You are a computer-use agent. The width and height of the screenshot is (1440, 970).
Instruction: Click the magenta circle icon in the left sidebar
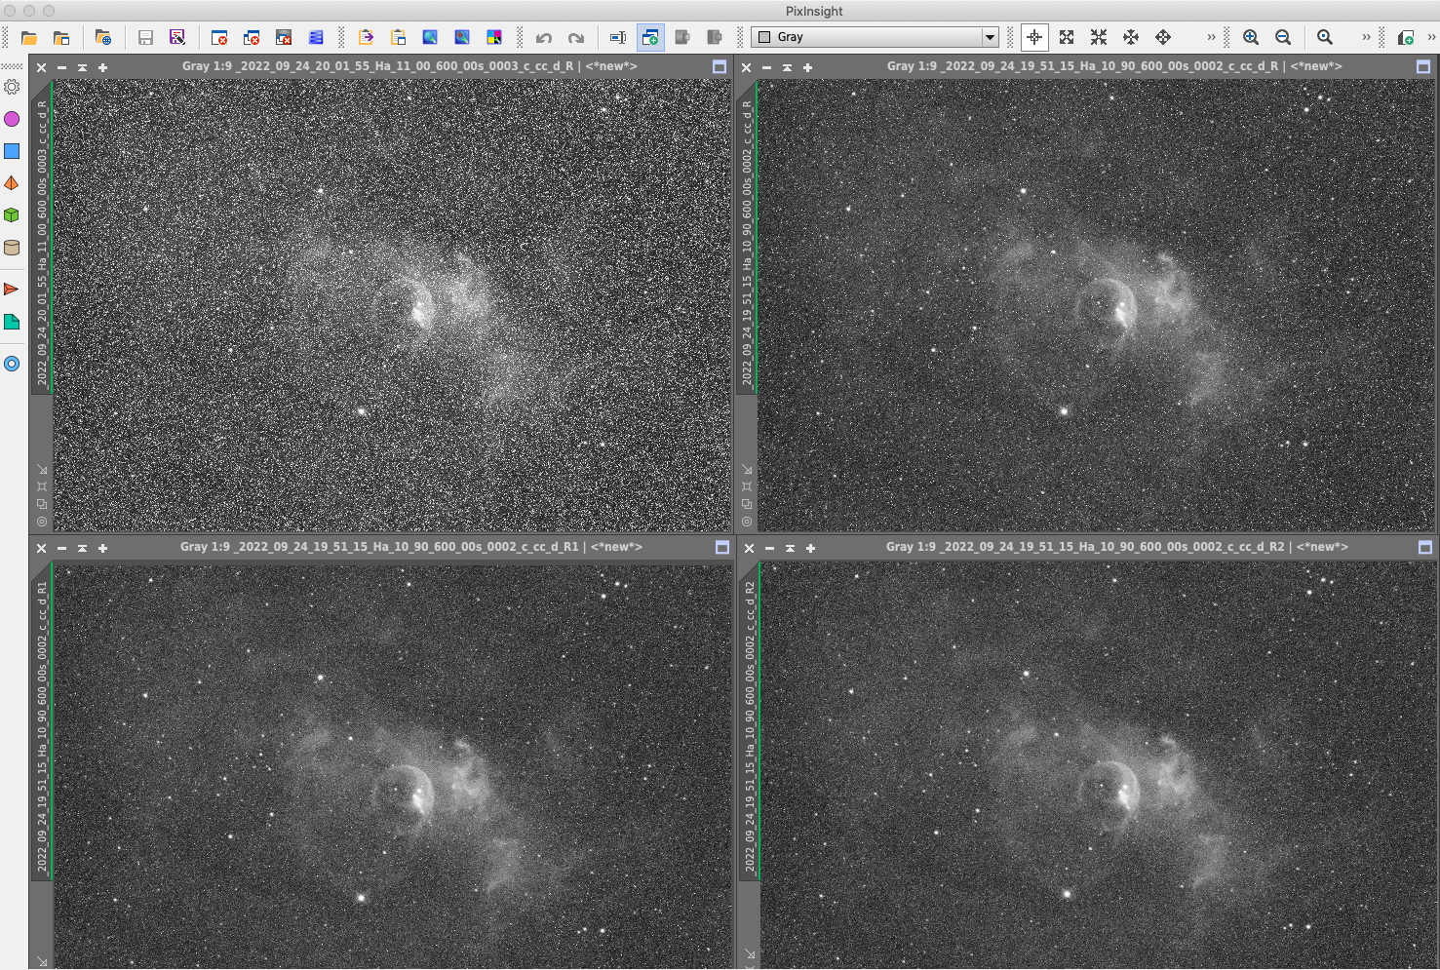pyautogui.click(x=12, y=119)
